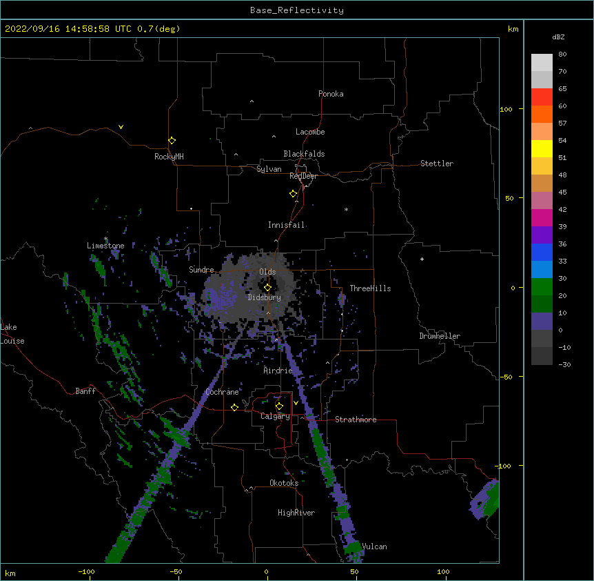Click the Blackfalds city label
594x581 pixels.
tap(304, 154)
